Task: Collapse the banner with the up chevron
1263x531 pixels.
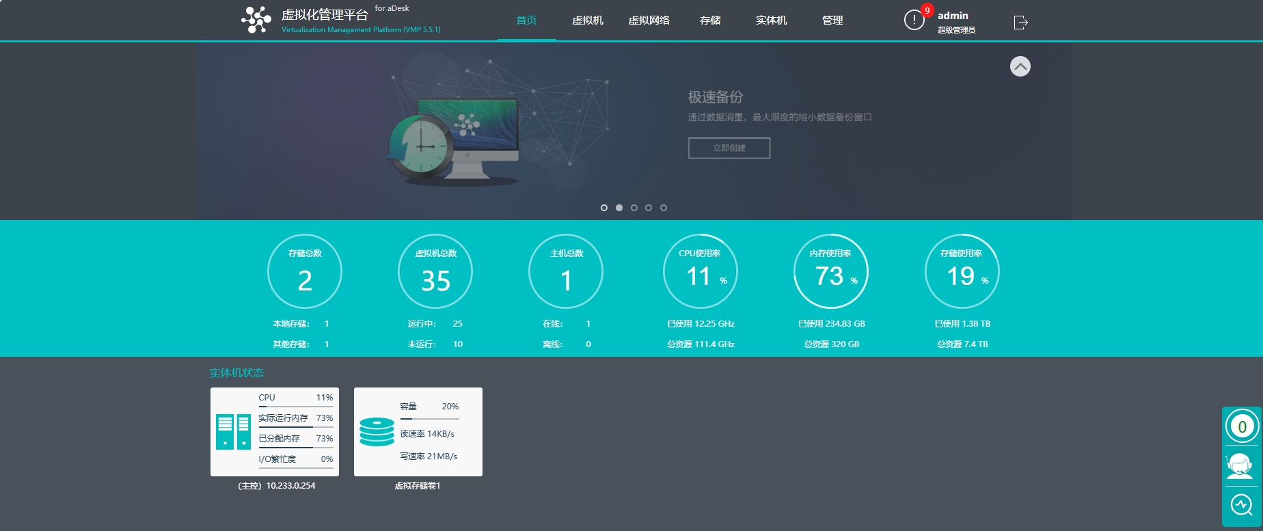Action: [x=1020, y=66]
